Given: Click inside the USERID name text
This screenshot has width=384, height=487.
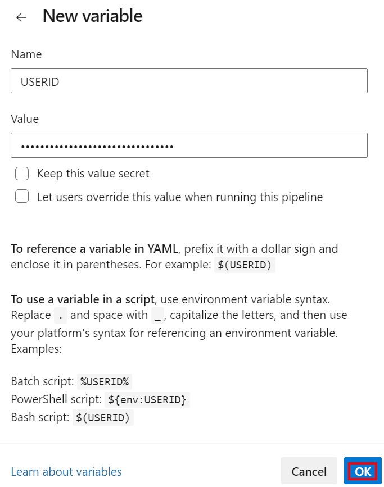Looking at the screenshot, I should [x=39, y=80].
